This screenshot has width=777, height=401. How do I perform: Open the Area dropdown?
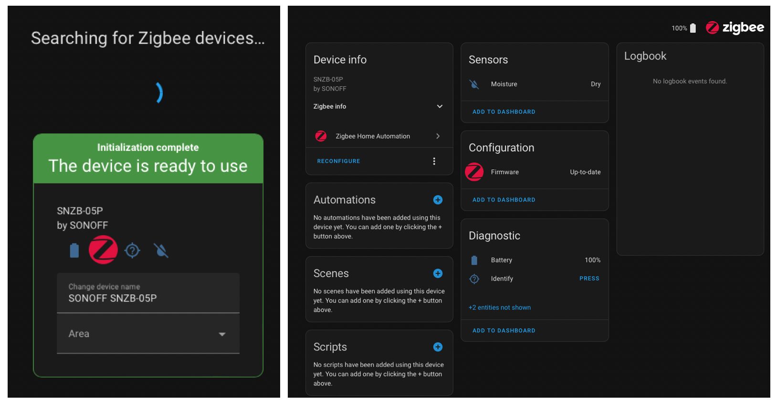148,334
